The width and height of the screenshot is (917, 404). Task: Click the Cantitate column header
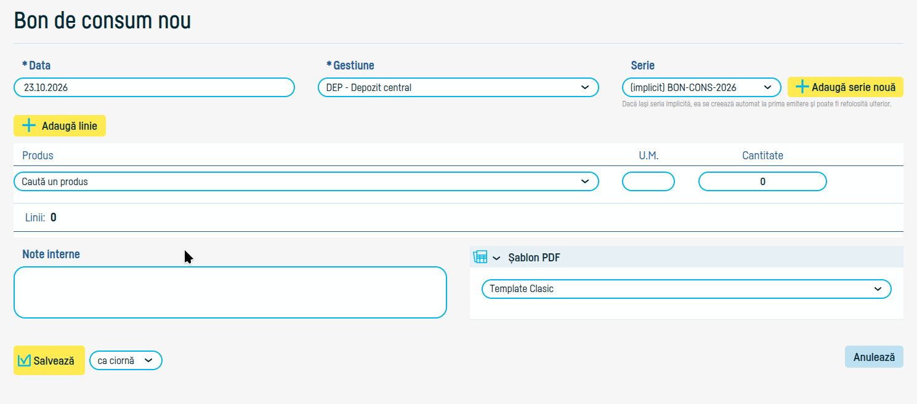[x=762, y=156]
